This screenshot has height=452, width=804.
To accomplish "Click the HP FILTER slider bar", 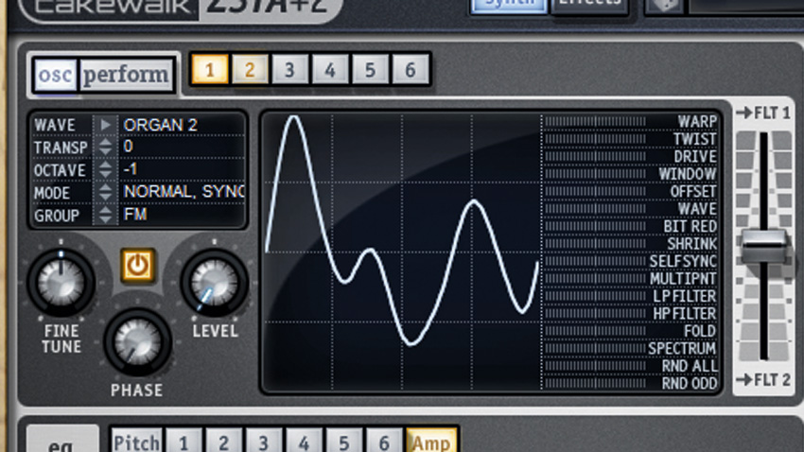I will (x=595, y=313).
